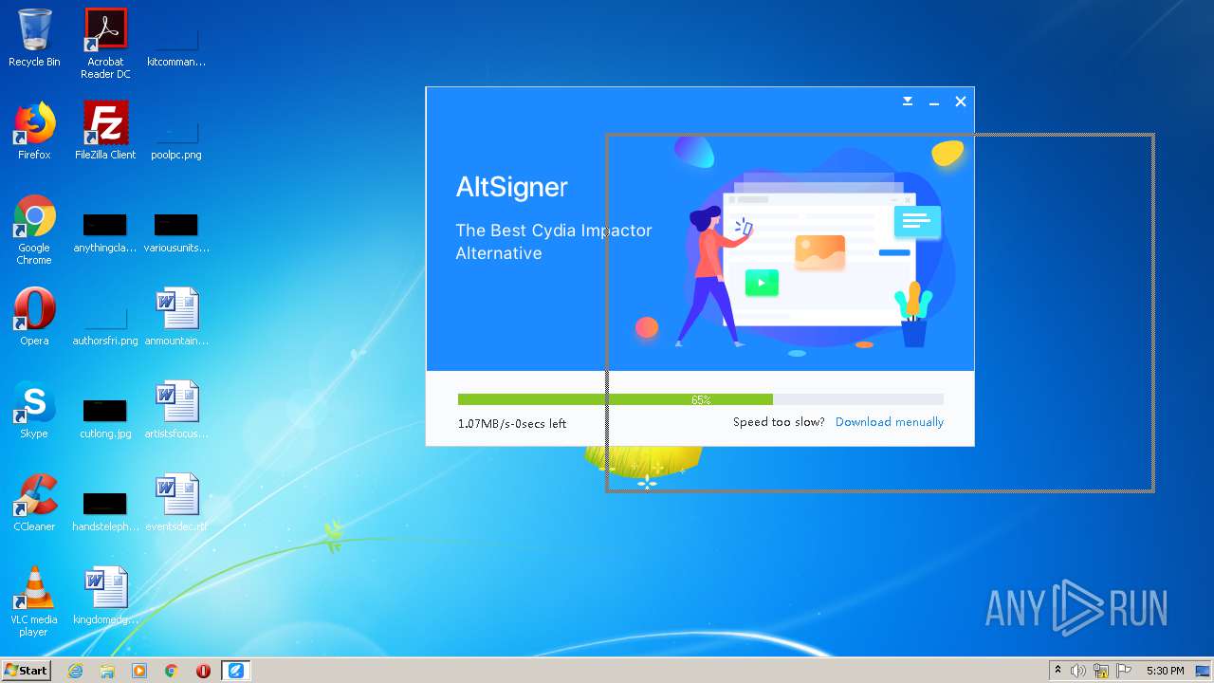1214x683 pixels.
Task: Launch Opera desktop shortcut
Action: coord(34,317)
